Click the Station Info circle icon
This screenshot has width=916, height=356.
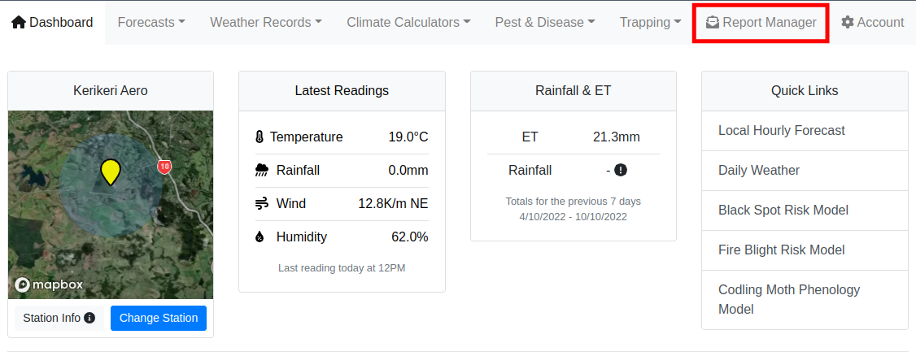[x=89, y=318]
